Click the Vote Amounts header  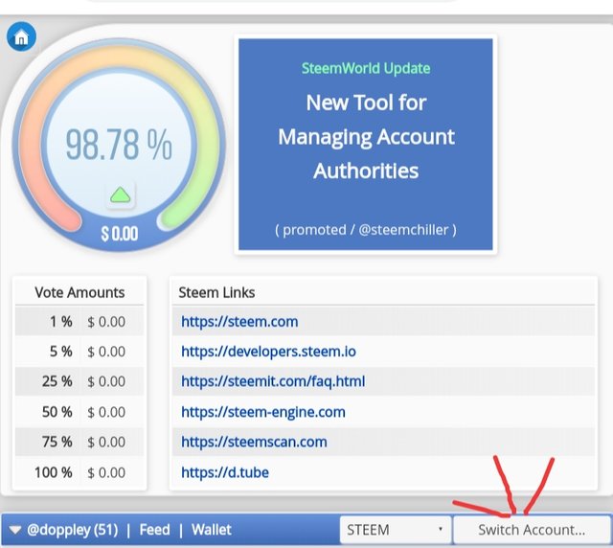click(79, 292)
